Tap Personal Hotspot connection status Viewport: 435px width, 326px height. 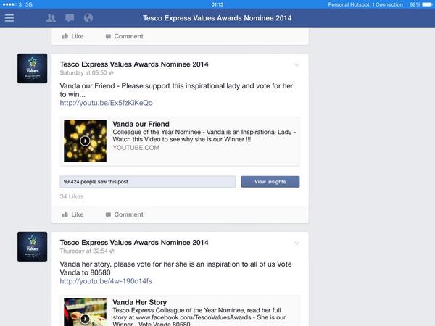pyautogui.click(x=365, y=4)
